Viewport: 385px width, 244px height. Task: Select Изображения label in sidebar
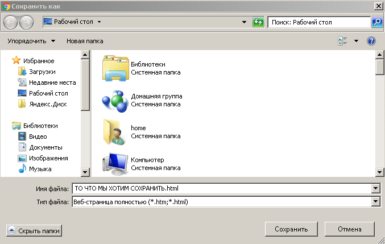pyautogui.click(x=48, y=158)
